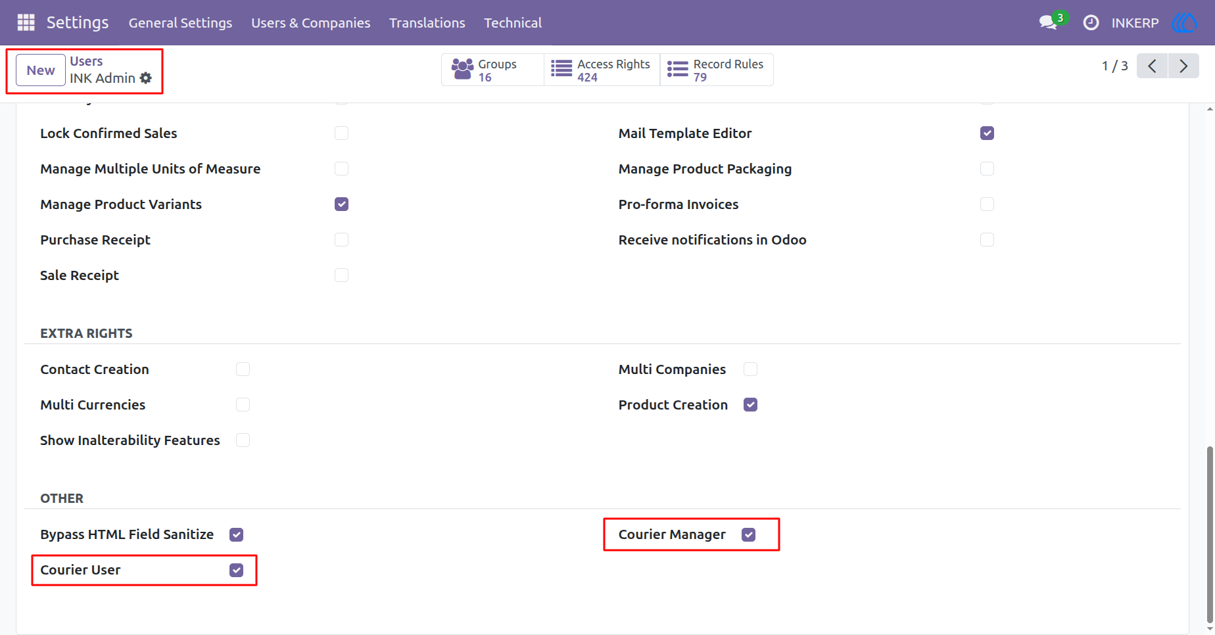Click the INKERP company name
Viewport: 1215px width, 635px height.
1135,23
